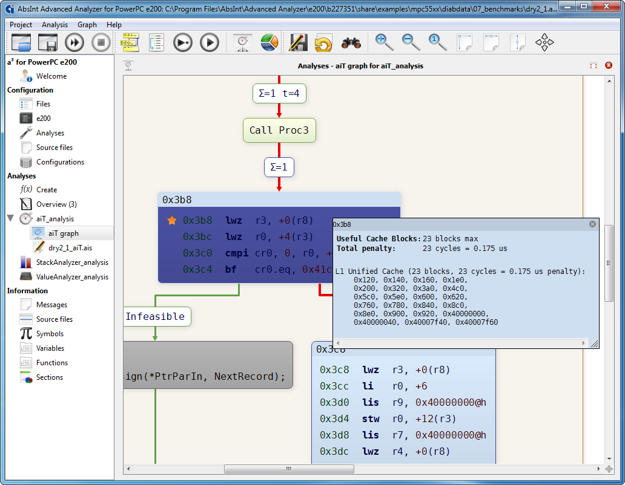The height and width of the screenshot is (485, 625).
Task: Click the graph vertical scrollbar thumb
Action: click(x=609, y=263)
